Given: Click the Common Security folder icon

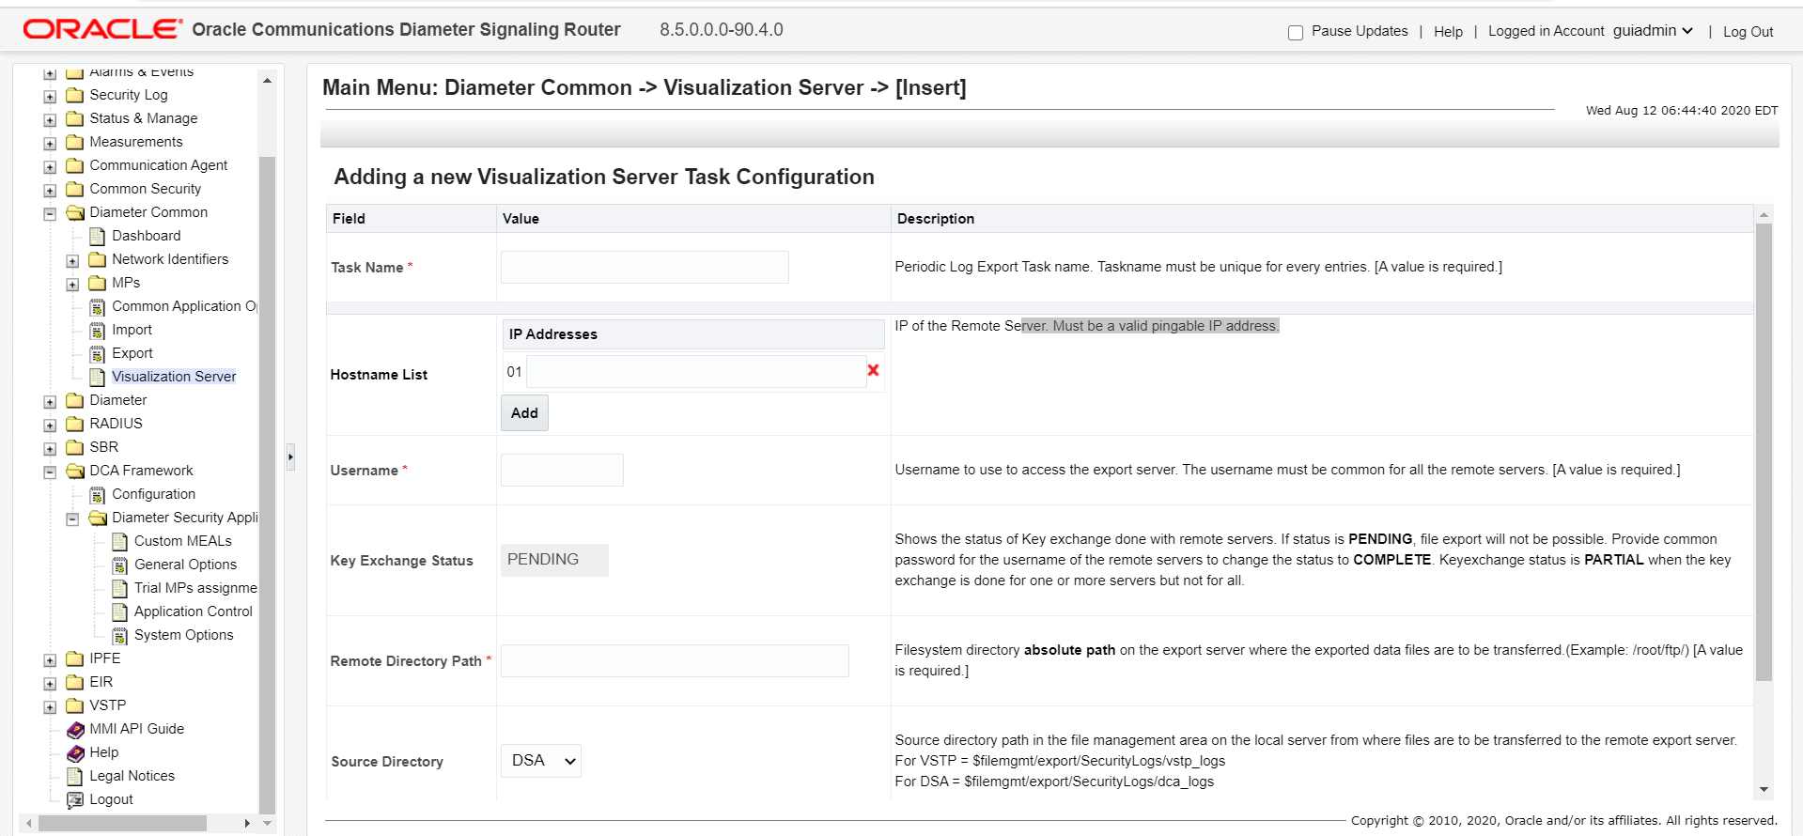Looking at the screenshot, I should pos(75,189).
